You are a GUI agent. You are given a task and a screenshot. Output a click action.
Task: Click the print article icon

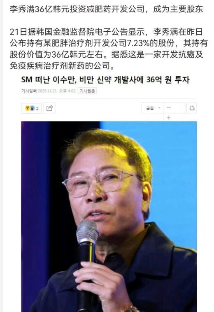tap(192, 108)
